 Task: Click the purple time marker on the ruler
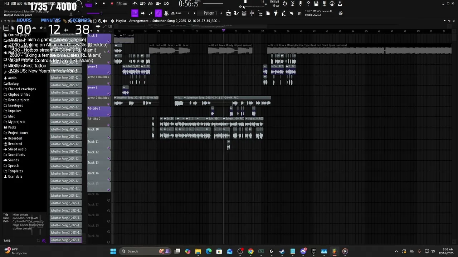tap(224, 31)
